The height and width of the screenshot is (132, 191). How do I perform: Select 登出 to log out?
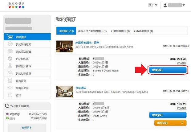coord(27,95)
